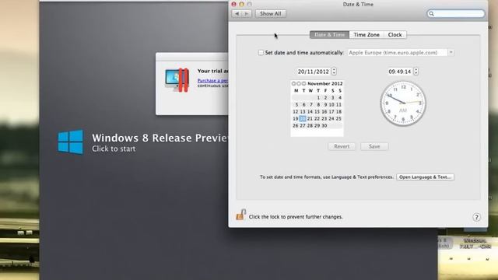Click the lock icon to prevent changes
498x280 pixels.
(240, 215)
